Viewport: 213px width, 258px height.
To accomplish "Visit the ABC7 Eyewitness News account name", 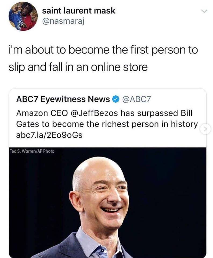I will (x=63, y=99).
